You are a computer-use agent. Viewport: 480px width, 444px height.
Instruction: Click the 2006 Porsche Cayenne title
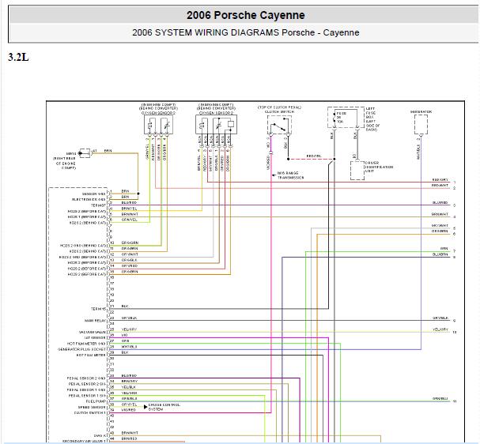coord(246,15)
